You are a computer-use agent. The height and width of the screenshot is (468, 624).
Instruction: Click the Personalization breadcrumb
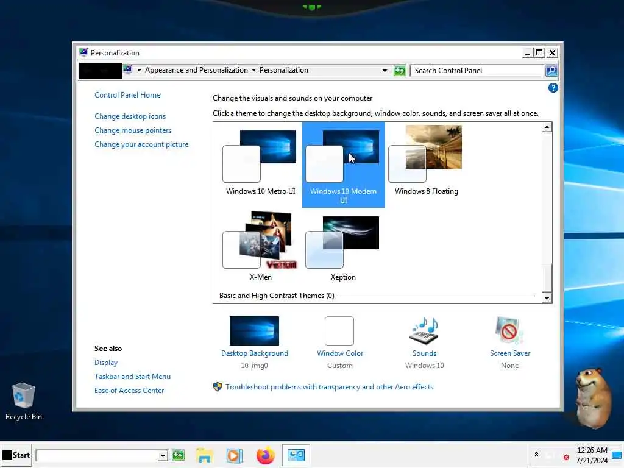click(284, 70)
